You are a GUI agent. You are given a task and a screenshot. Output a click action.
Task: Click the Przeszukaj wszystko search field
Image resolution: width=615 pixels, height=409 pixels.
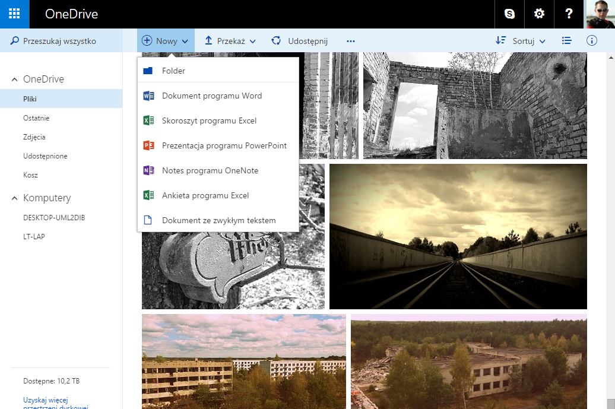tap(59, 41)
